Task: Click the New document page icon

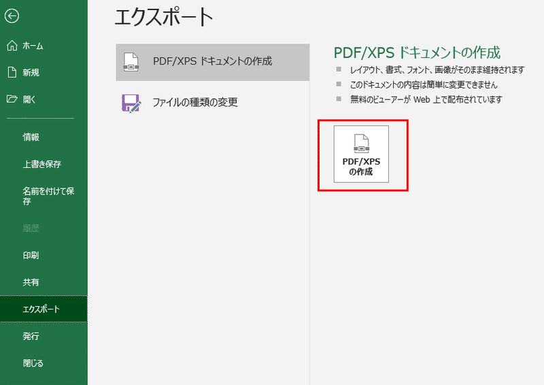Action: pyautogui.click(x=12, y=72)
